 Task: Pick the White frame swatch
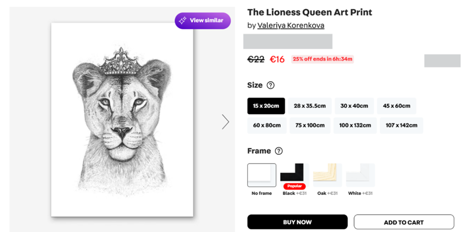(360, 175)
